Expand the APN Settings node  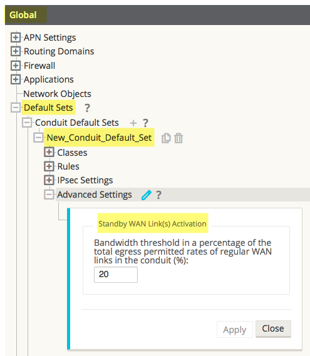(x=16, y=38)
